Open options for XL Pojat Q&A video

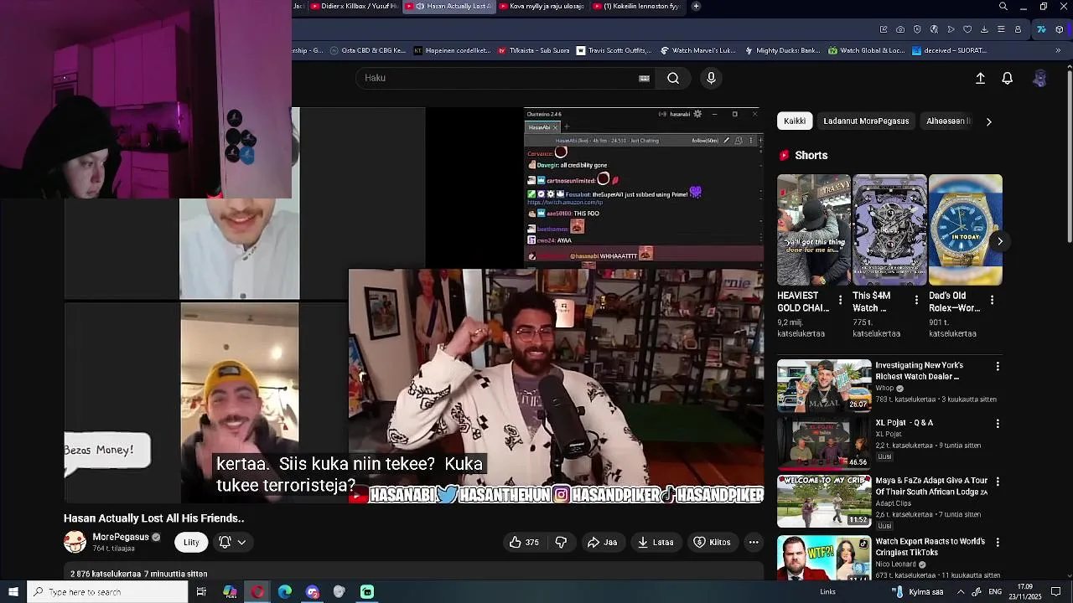pos(998,424)
